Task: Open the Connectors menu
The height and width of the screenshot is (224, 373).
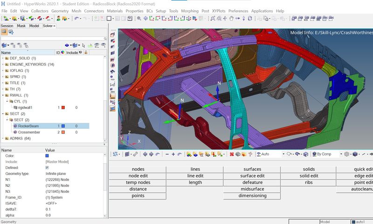Action: [94, 11]
